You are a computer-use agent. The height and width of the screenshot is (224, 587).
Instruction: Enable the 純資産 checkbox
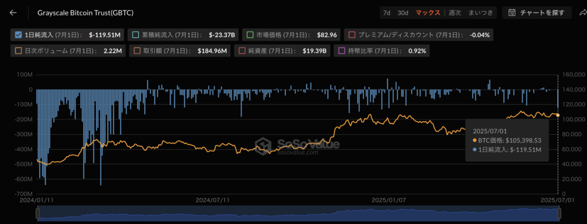click(242, 51)
